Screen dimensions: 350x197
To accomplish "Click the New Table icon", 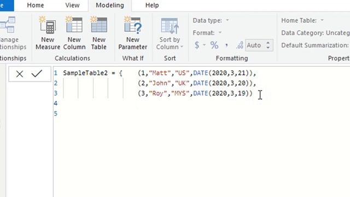I will coord(99,25).
